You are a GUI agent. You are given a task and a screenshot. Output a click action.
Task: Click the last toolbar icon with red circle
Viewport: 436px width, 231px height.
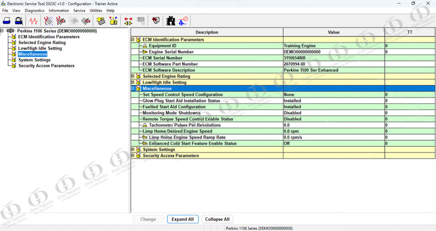point(183,21)
